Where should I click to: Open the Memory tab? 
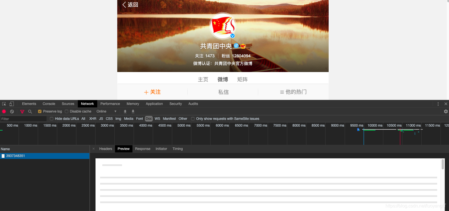click(x=133, y=104)
